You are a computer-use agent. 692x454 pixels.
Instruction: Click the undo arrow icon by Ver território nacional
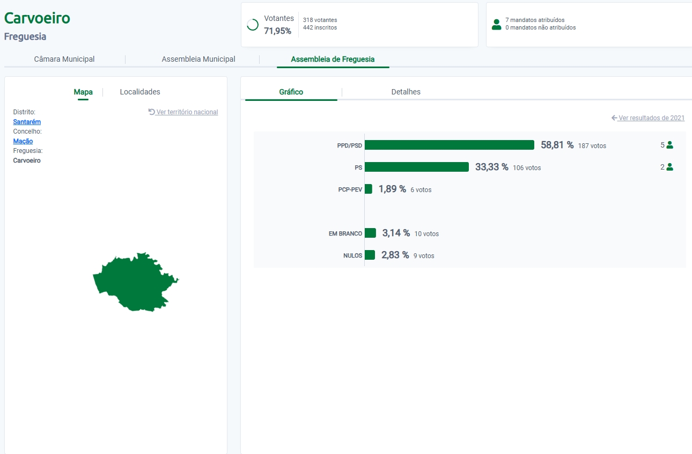point(152,112)
